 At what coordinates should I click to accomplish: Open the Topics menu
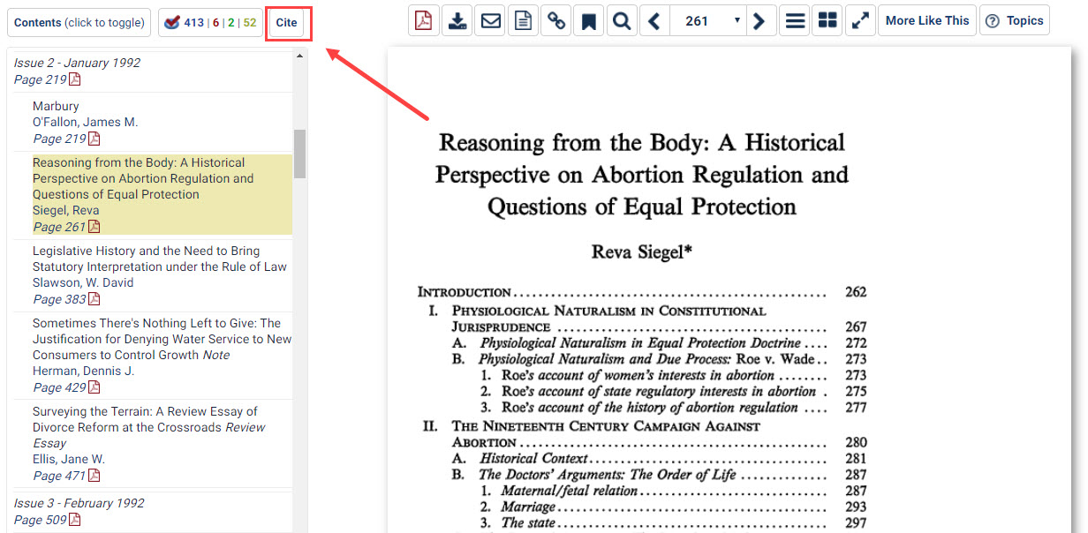[x=1015, y=21]
